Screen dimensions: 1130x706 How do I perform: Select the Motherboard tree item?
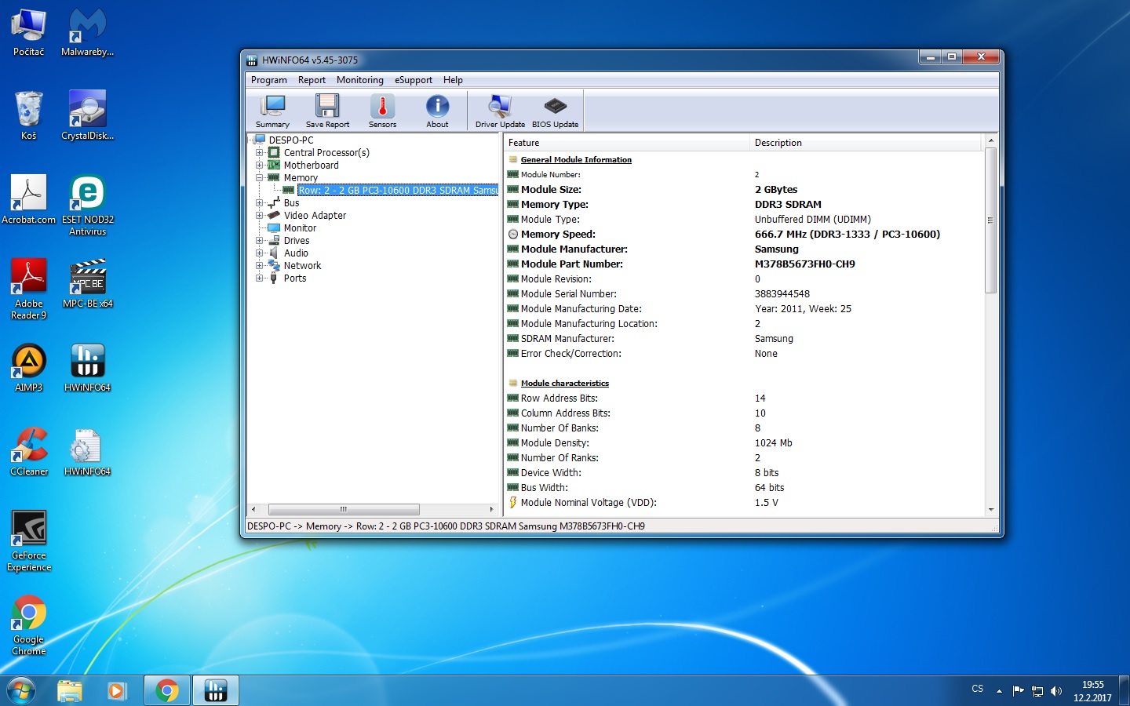(x=311, y=166)
